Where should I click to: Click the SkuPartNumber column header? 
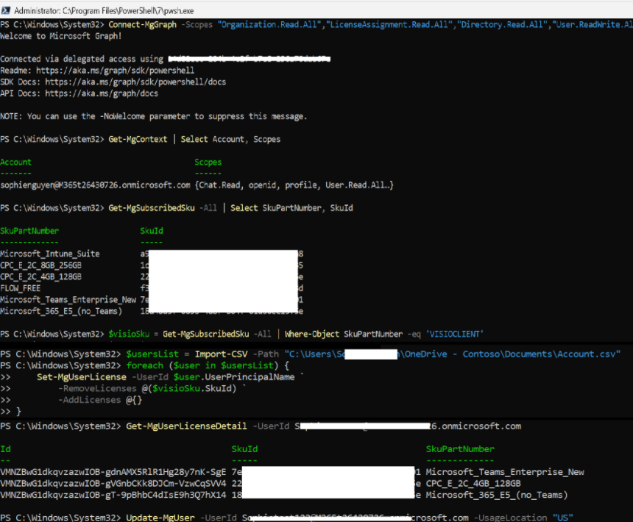[29, 231]
